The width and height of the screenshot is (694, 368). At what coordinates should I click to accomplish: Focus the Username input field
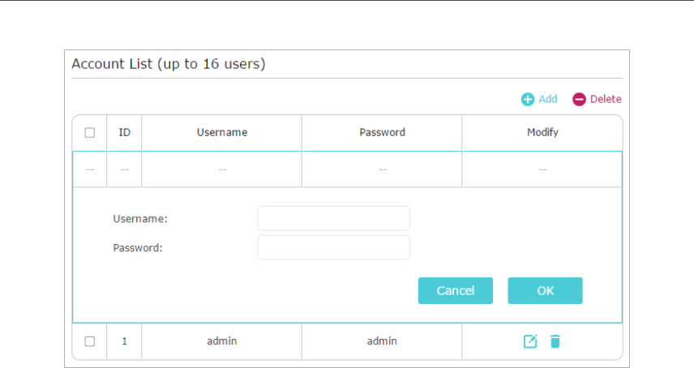pyautogui.click(x=333, y=218)
